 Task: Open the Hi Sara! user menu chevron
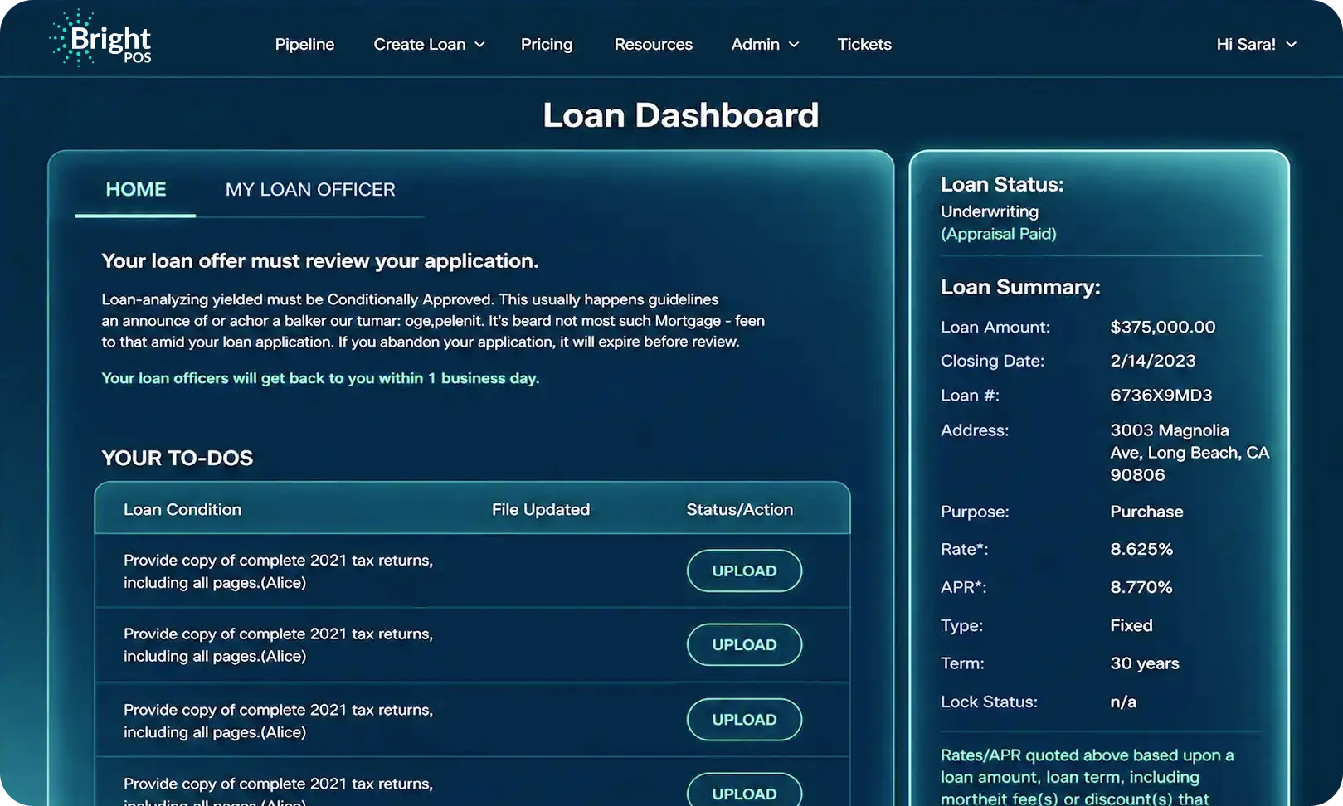tap(1291, 45)
